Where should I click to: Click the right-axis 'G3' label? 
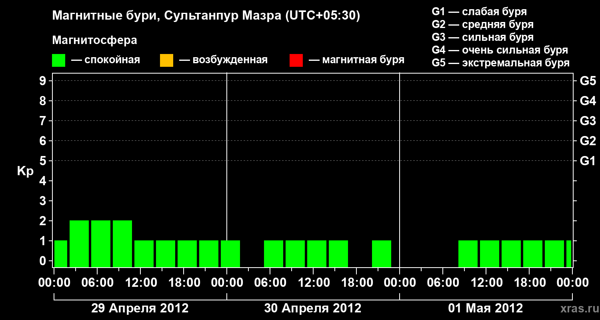[588, 121]
